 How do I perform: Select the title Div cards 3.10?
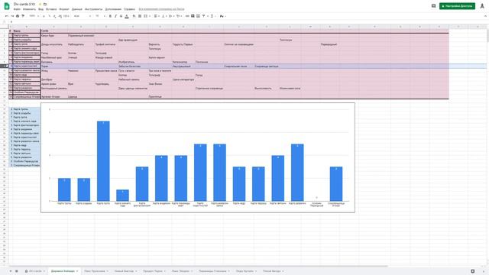point(24,5)
